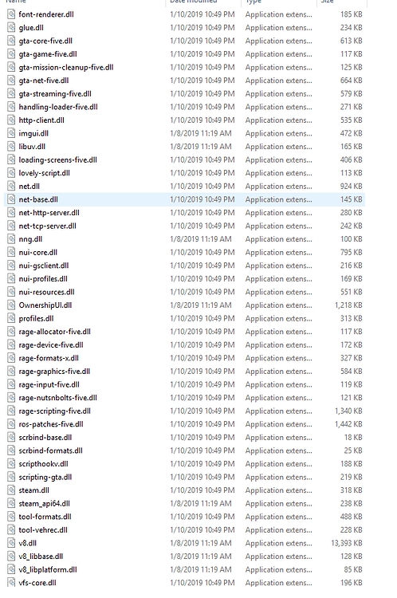
Task: Click the 100 KB size value
Action: [352, 239]
